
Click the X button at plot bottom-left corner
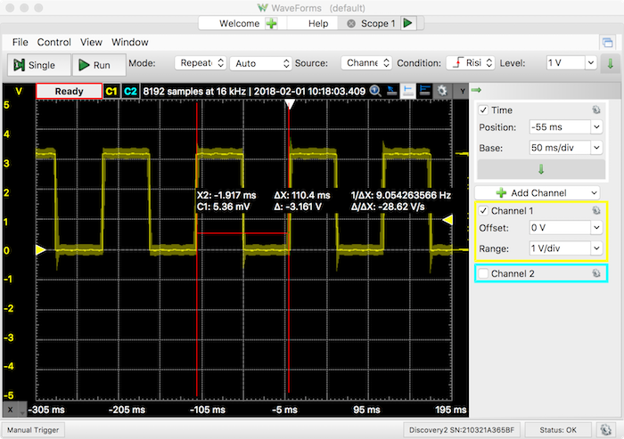[x=11, y=410]
